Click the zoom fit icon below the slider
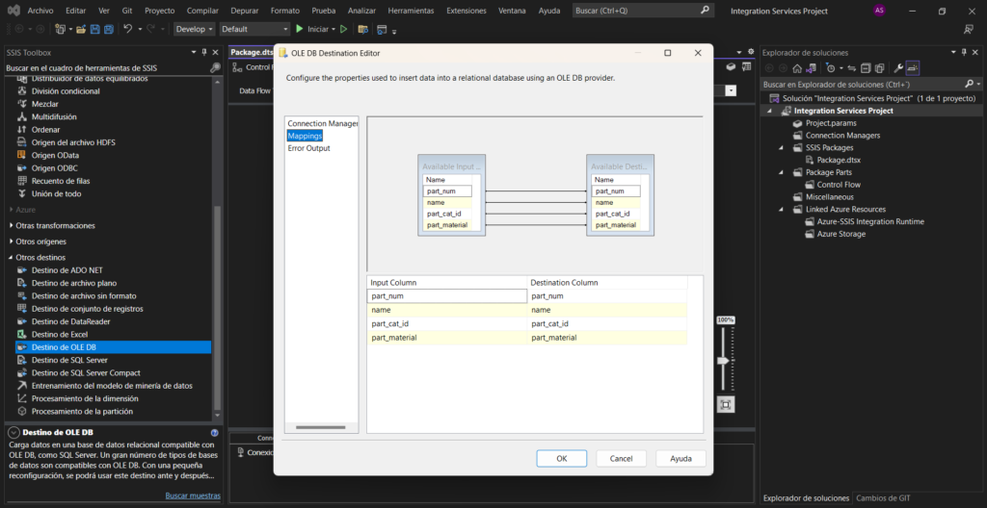Viewport: 987px width, 508px height. click(x=725, y=405)
